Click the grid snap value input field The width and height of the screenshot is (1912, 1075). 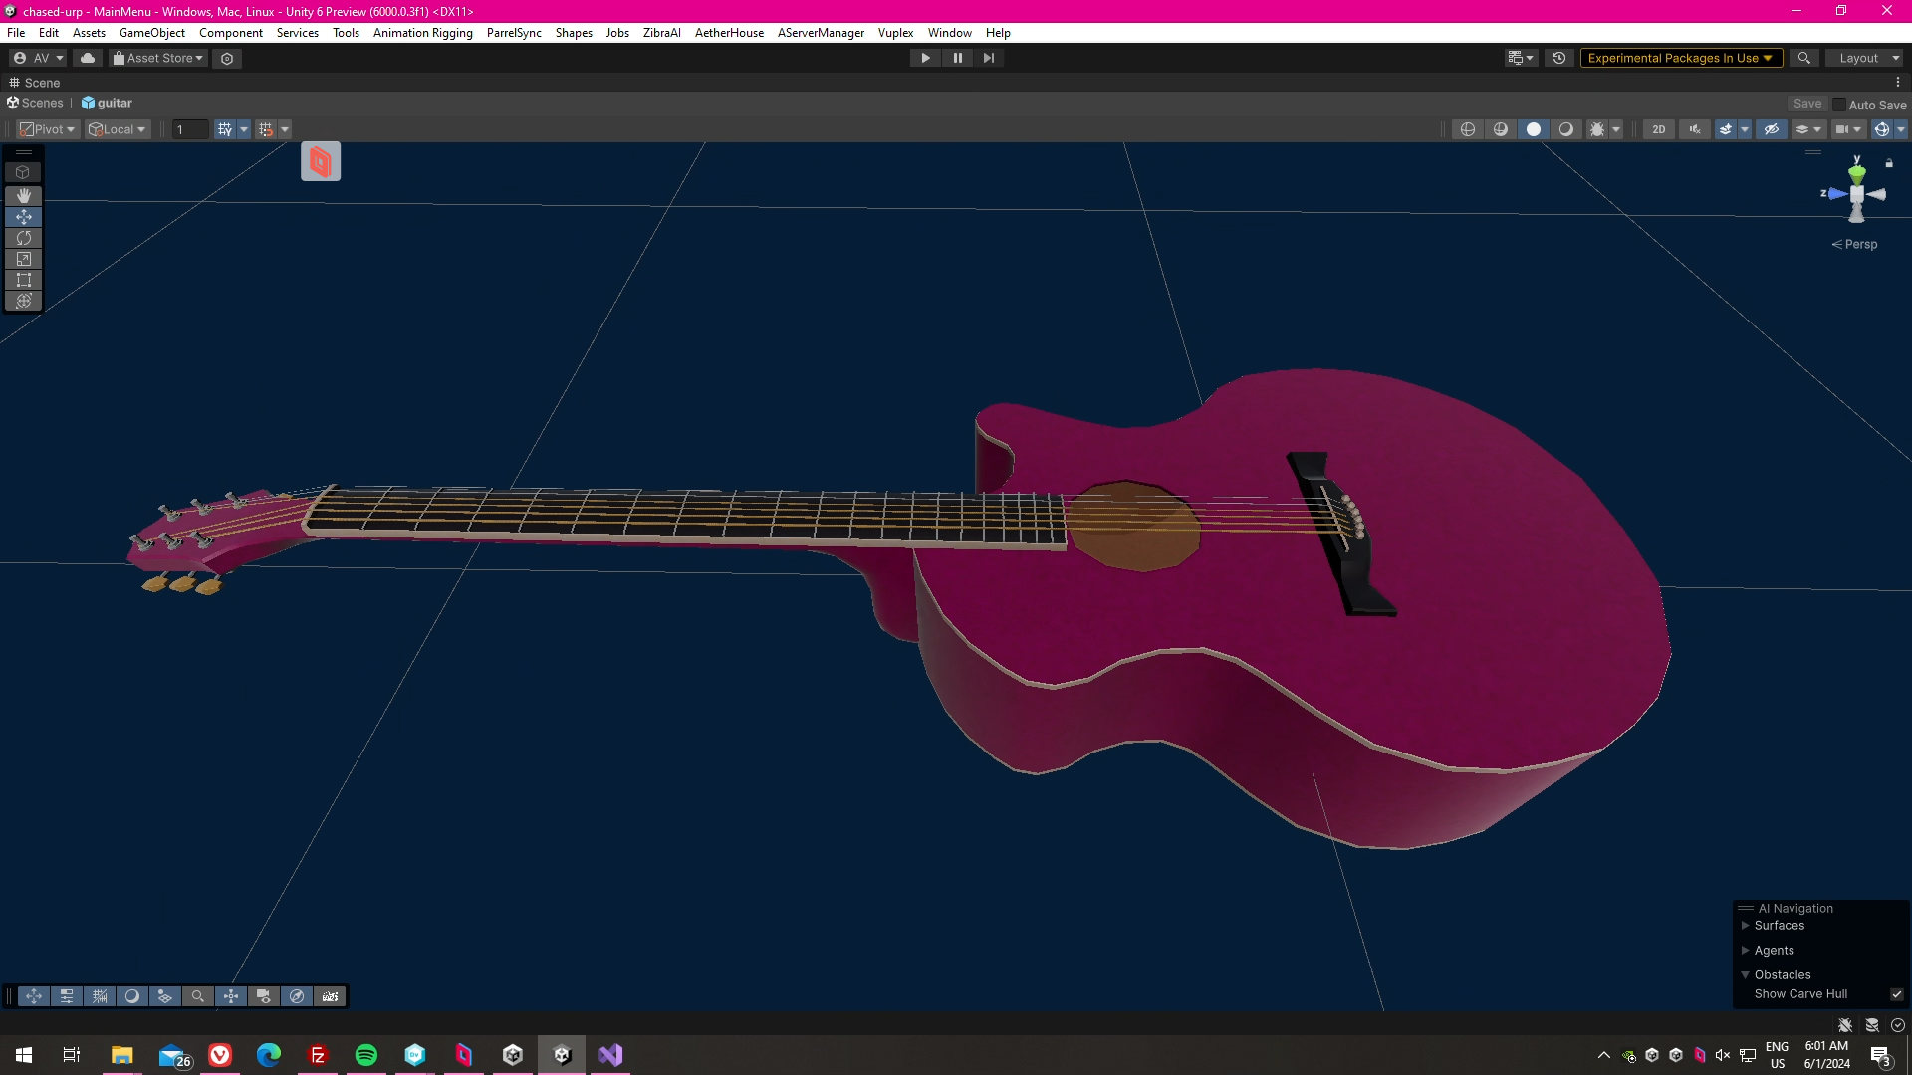[x=189, y=129]
